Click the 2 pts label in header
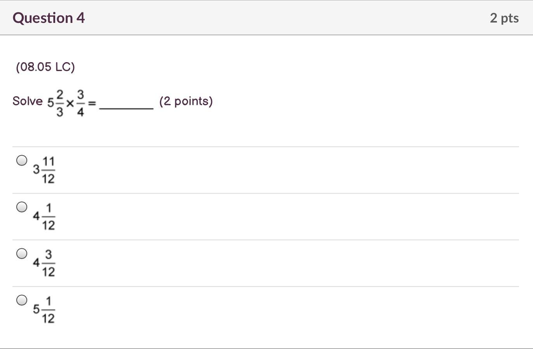Screen dimensions: 533x349 coord(504,18)
